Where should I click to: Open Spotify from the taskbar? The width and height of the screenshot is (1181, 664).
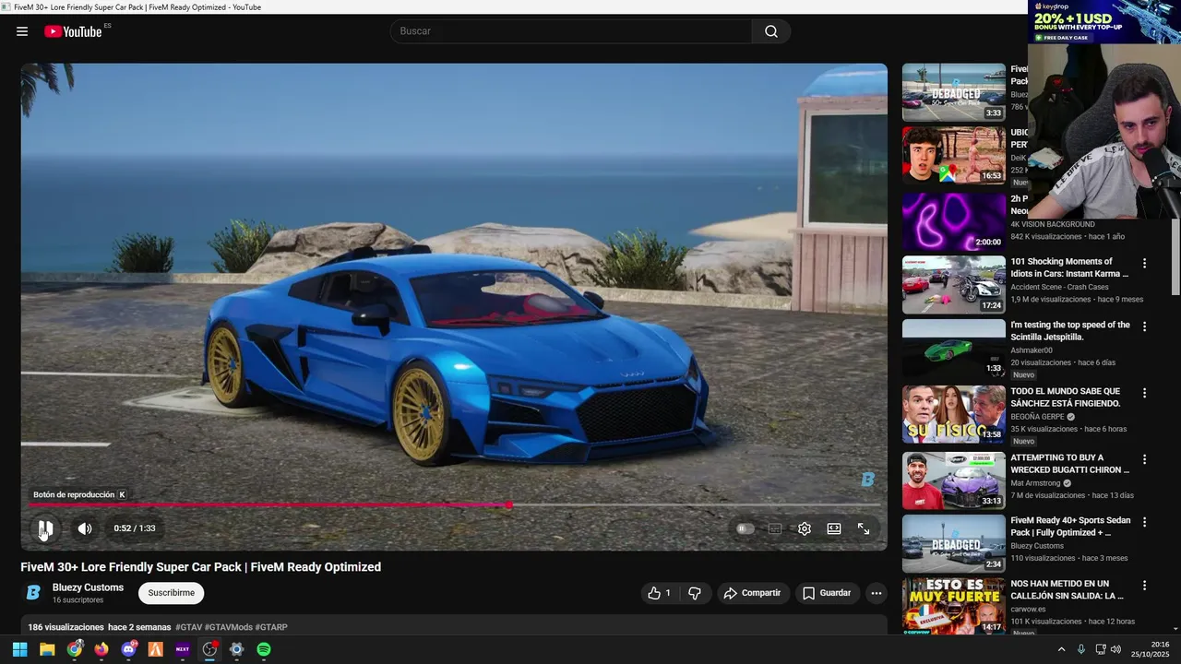264,649
